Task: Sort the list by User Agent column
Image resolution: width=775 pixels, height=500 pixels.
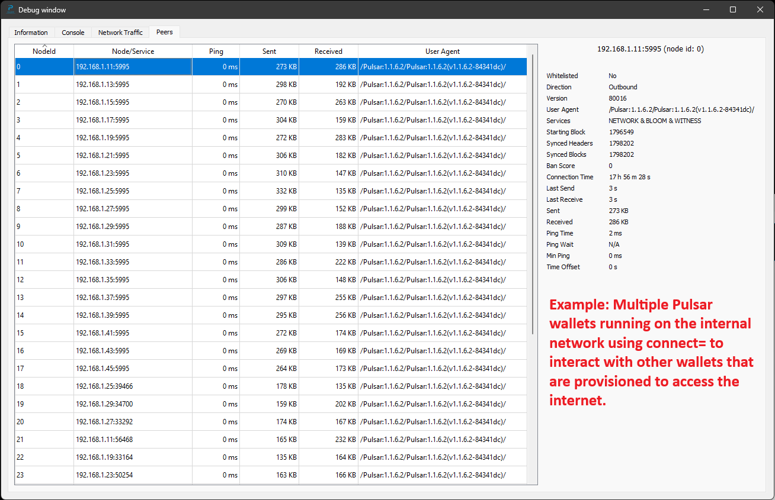Action: 442,51
